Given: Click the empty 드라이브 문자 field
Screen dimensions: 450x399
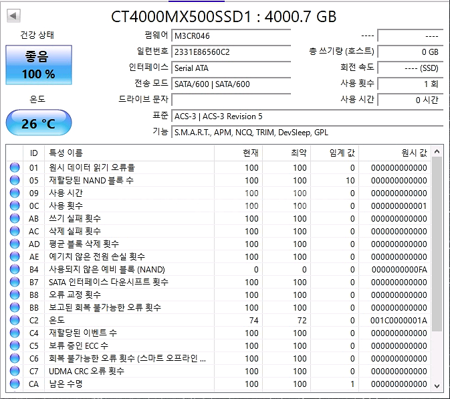Looking at the screenshot, I should click(x=231, y=100).
